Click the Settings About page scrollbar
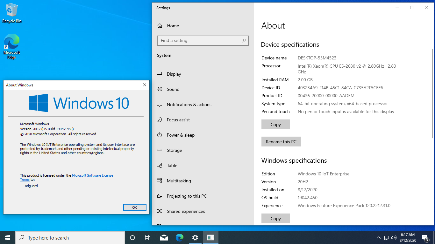The width and height of the screenshot is (435, 244). point(432,93)
